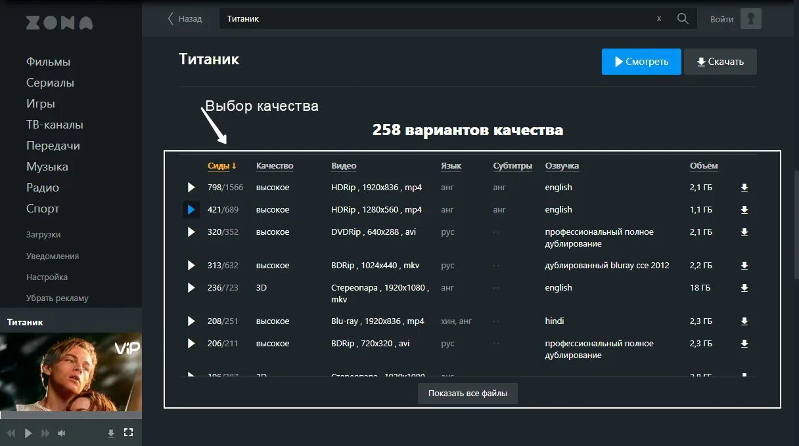The image size is (799, 446).
Task: Click Показать все файлы button
Action: tap(468, 394)
